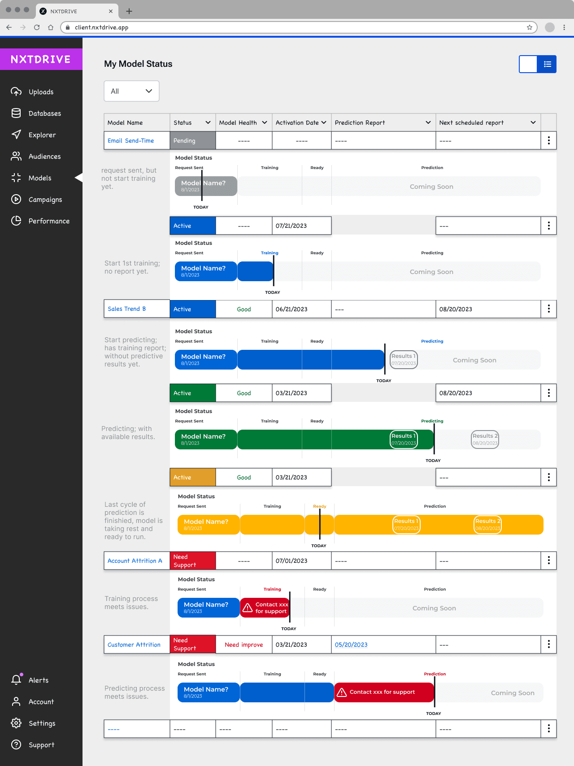Open the browser three-dot menu
The image size is (574, 766).
coord(564,27)
